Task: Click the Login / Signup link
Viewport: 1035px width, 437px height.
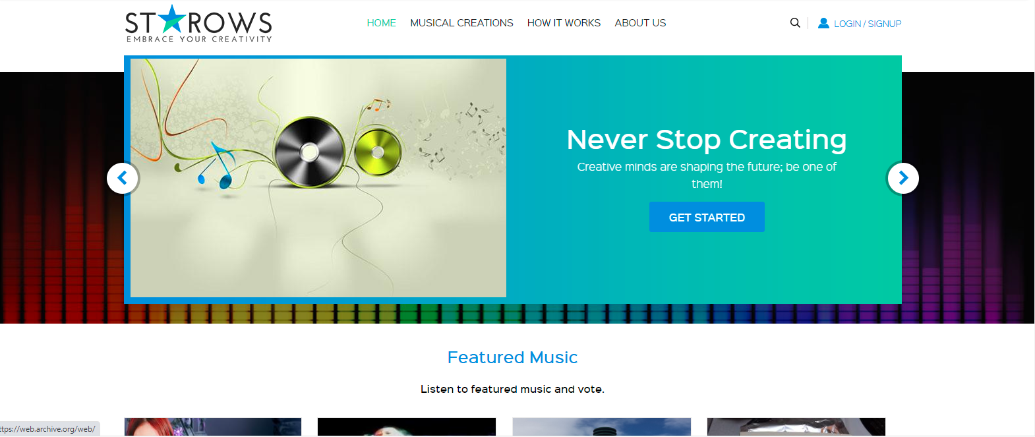Action: pyautogui.click(x=868, y=24)
